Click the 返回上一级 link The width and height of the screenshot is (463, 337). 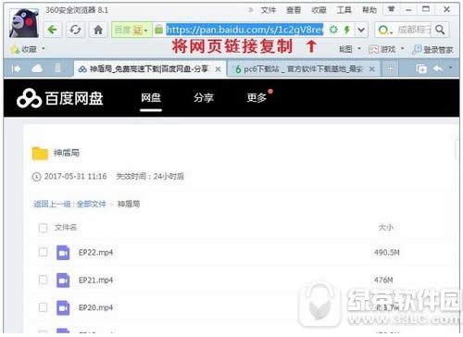click(x=52, y=204)
